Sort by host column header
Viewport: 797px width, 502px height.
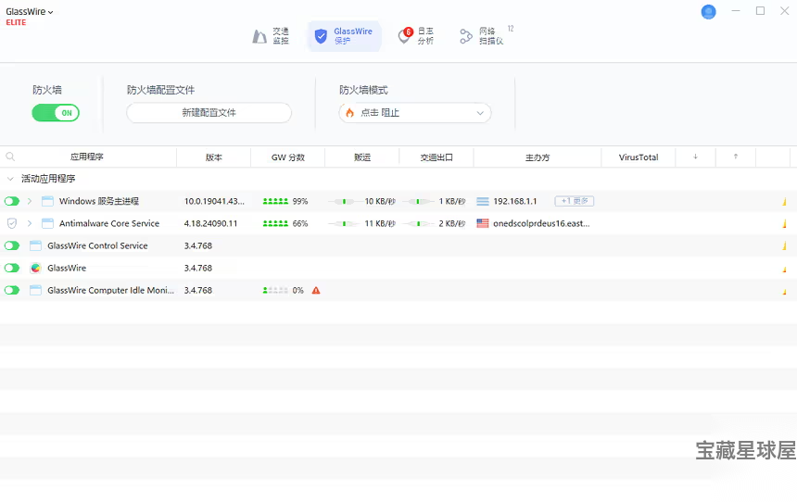pos(538,157)
